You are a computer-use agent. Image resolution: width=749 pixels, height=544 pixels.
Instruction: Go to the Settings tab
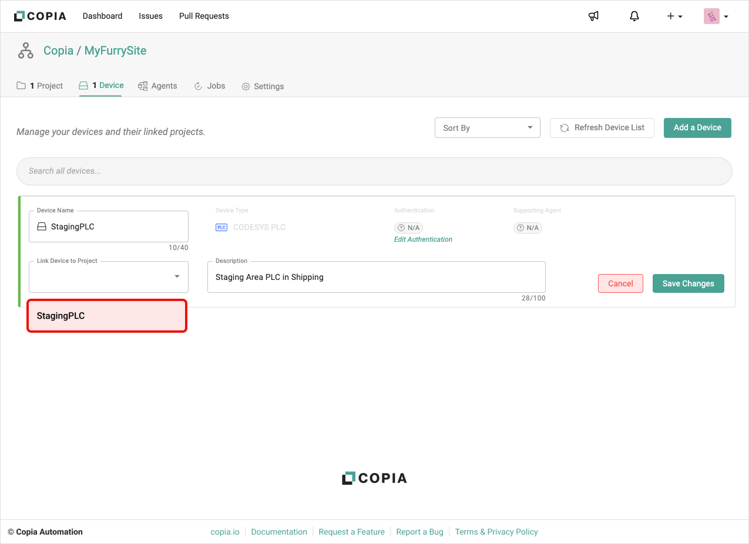point(263,86)
